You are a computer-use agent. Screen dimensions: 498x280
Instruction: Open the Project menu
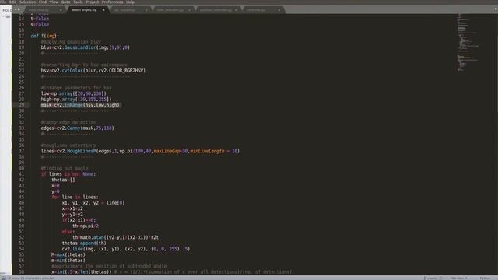click(x=93, y=2)
